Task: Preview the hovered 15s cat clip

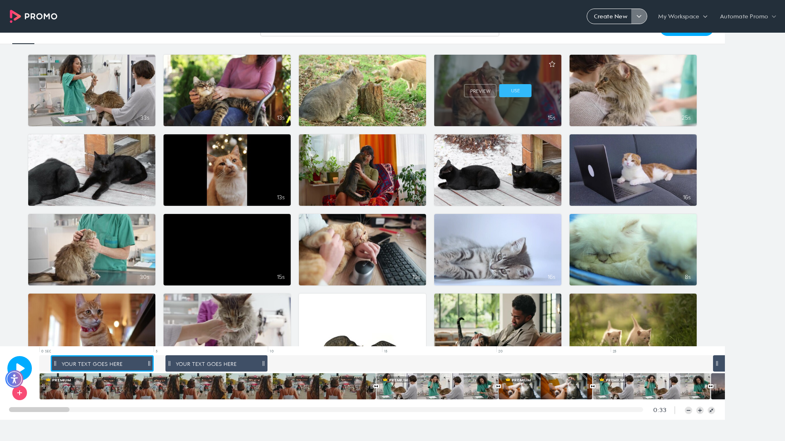Action: click(x=480, y=91)
